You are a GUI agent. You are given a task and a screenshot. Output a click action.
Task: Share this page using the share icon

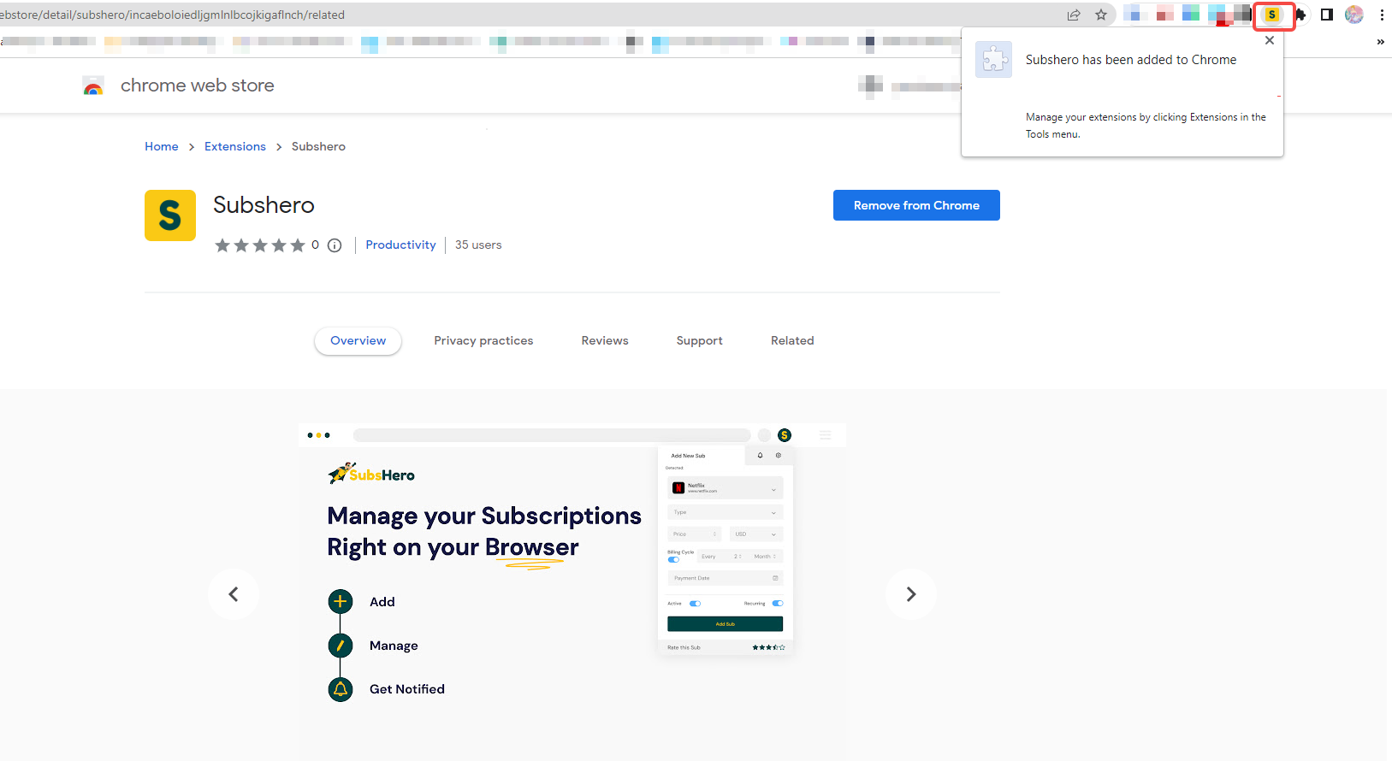pyautogui.click(x=1074, y=15)
